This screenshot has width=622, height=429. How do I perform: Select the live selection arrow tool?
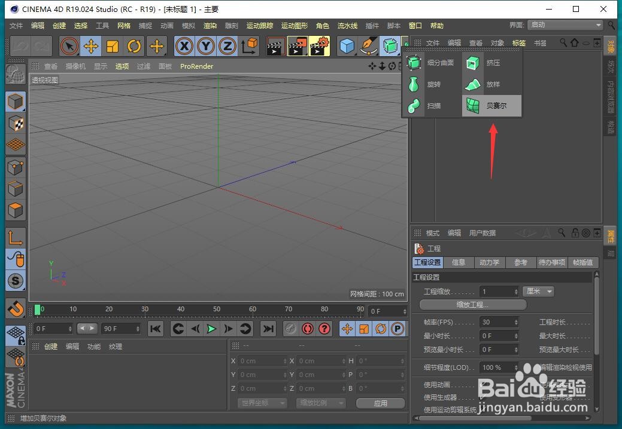click(69, 46)
